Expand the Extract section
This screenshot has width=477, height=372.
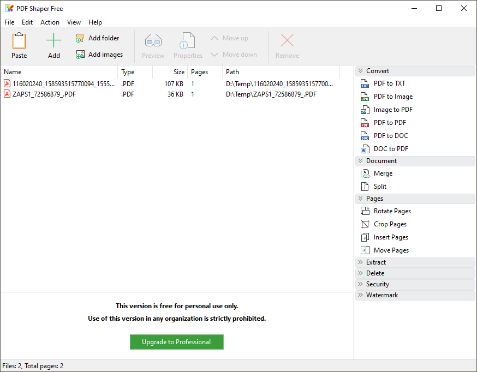(361, 262)
